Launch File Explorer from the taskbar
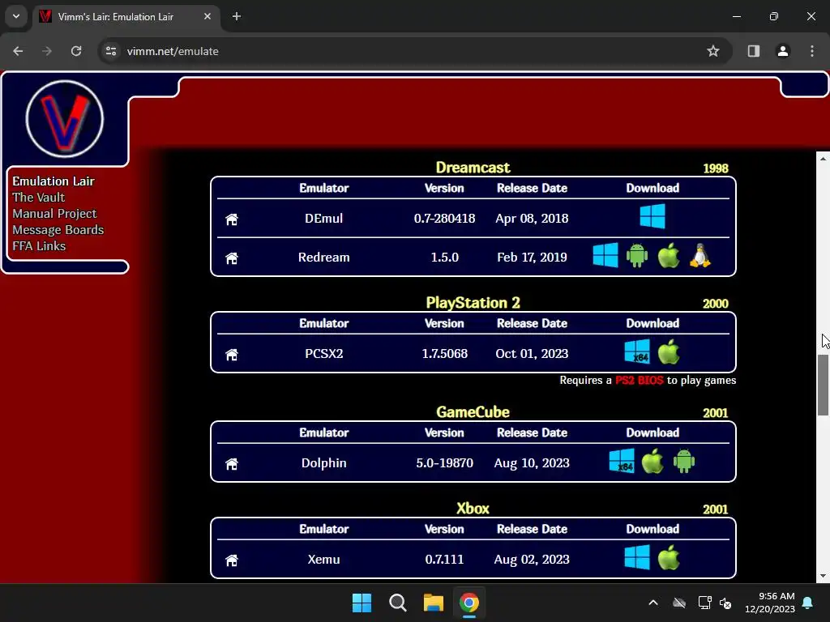This screenshot has width=830, height=622. (x=433, y=603)
